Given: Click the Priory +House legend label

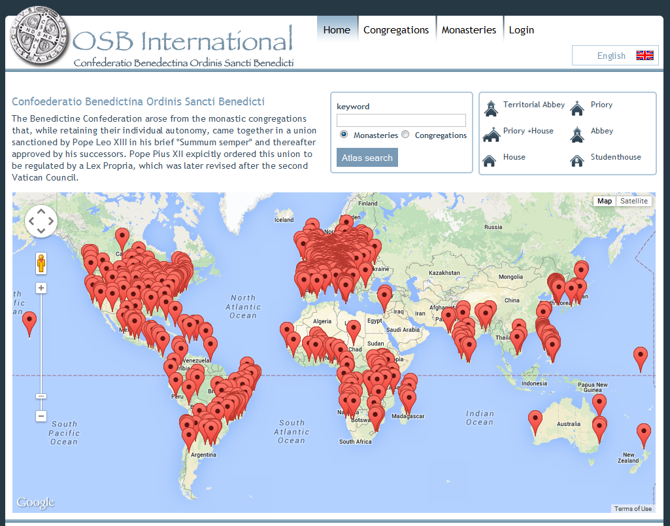Looking at the screenshot, I should [528, 131].
